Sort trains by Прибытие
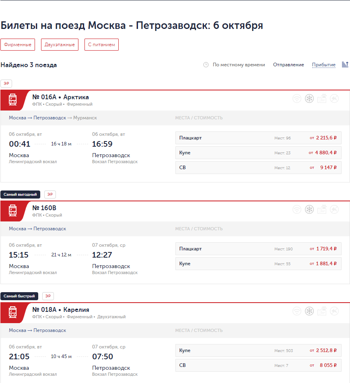 (323, 65)
